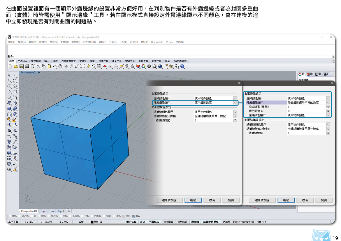
Task: Click 確定 in the left dialog
Action: (193, 200)
